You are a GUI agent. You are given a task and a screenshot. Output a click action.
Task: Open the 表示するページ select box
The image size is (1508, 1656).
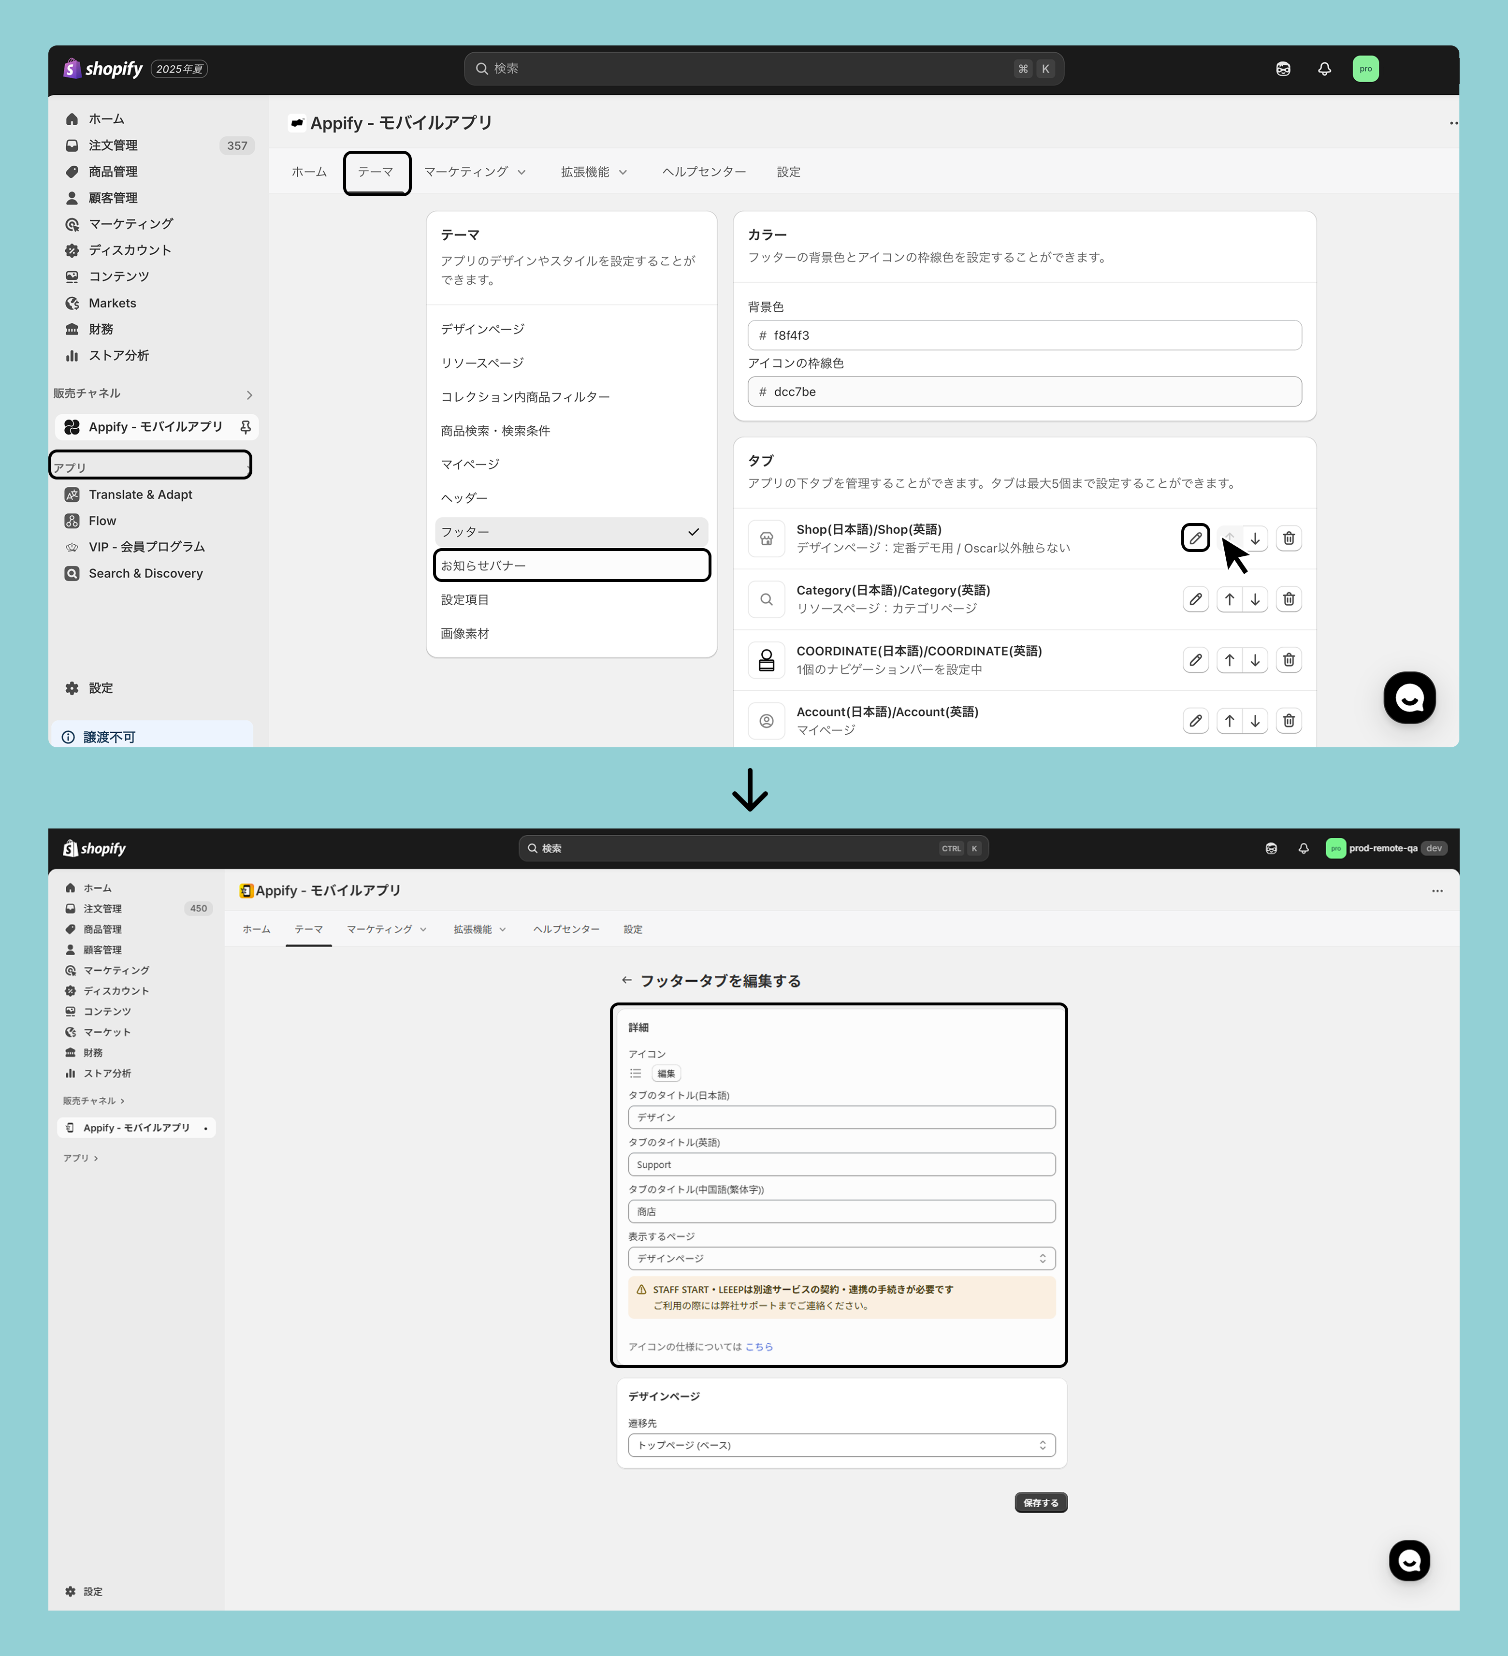point(841,1258)
